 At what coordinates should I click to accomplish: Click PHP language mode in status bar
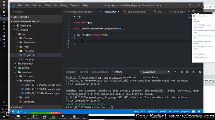[176, 112]
